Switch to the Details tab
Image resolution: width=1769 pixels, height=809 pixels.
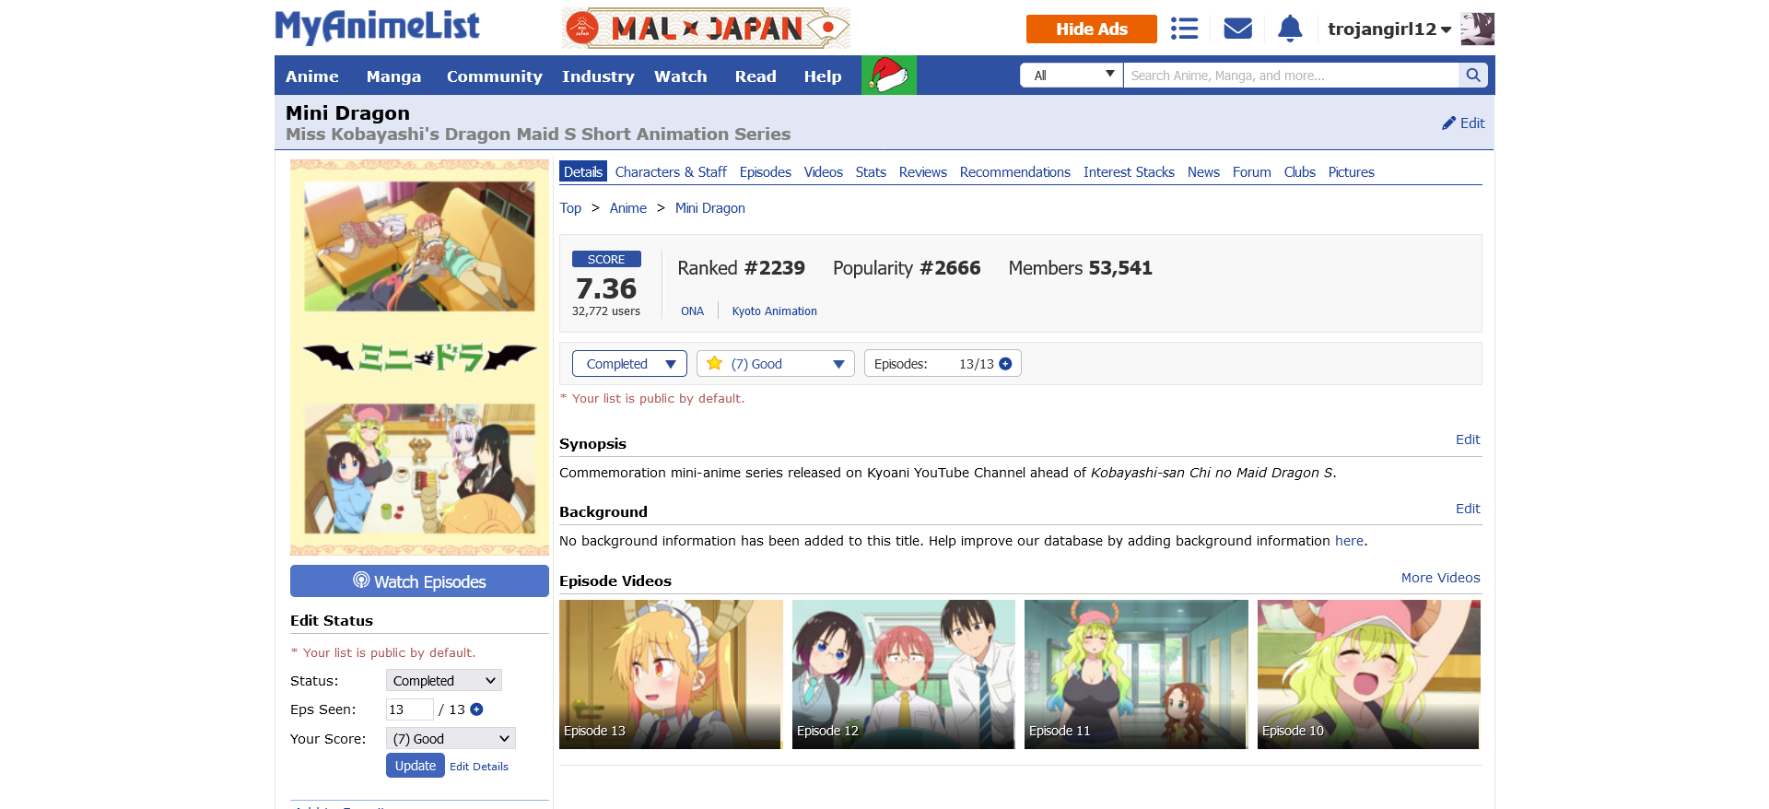(x=583, y=172)
